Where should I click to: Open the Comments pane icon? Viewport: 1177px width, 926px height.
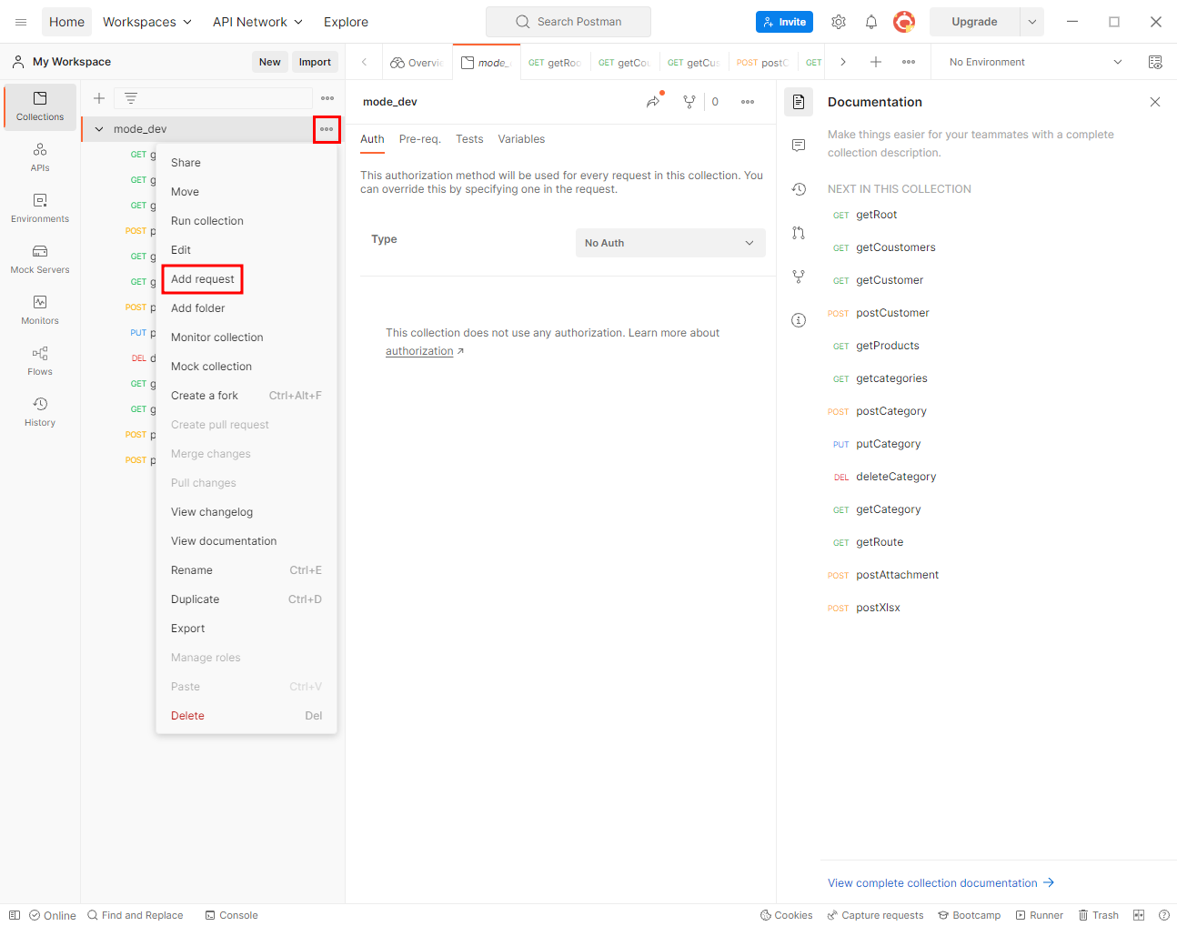point(799,146)
